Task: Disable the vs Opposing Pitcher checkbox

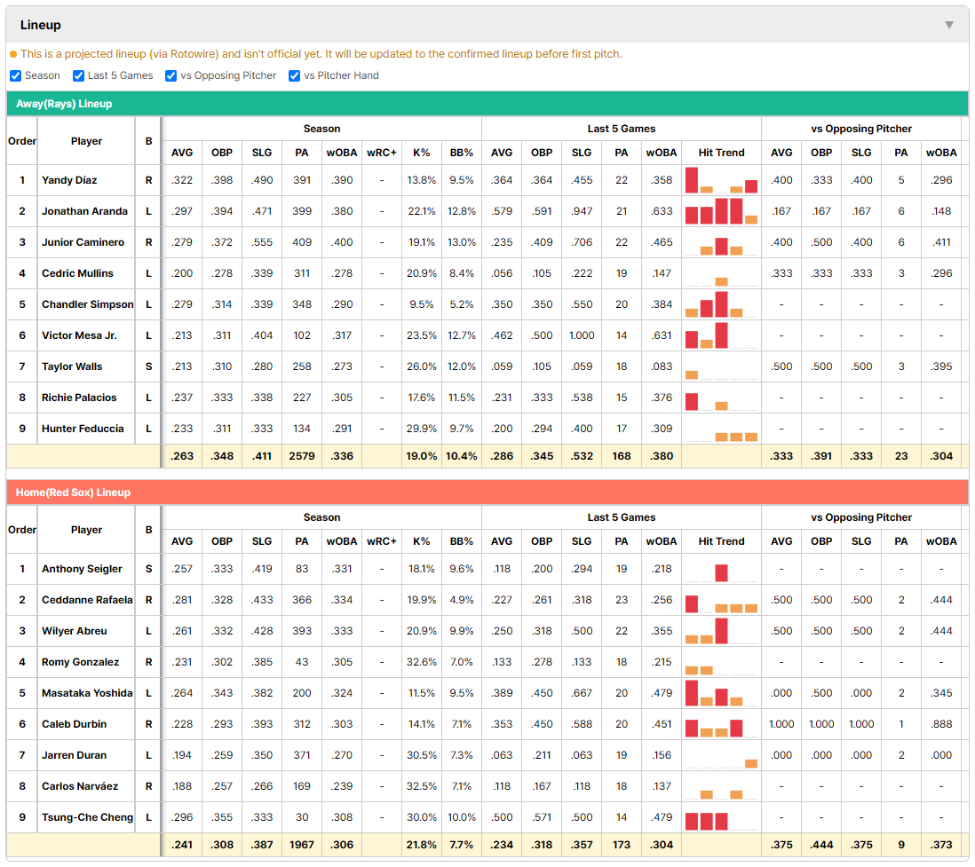Action: 171,75
